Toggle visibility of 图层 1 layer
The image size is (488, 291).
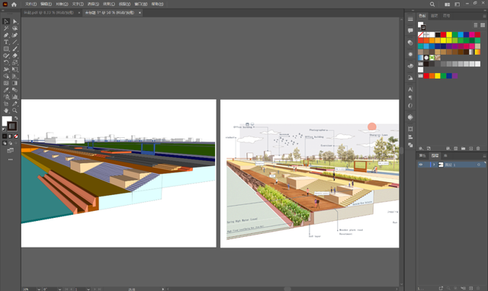[421, 165]
